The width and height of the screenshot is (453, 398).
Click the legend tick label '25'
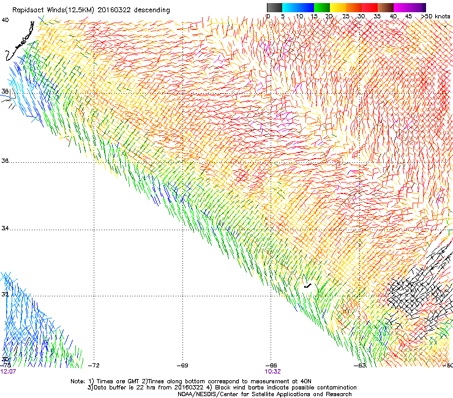346,16
